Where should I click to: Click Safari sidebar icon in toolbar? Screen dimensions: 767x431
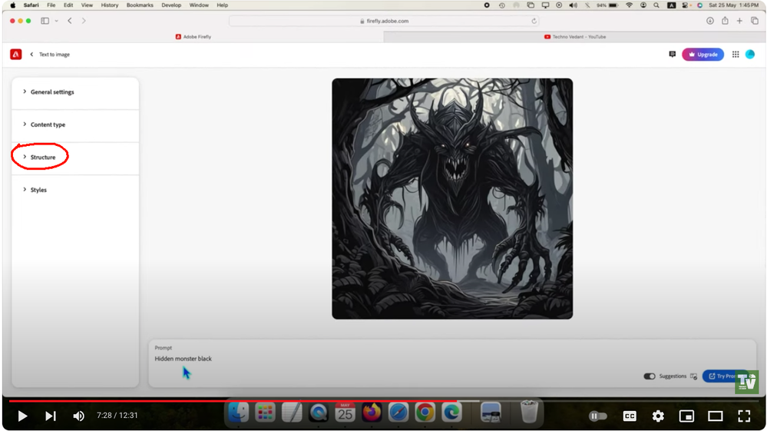[x=45, y=21]
